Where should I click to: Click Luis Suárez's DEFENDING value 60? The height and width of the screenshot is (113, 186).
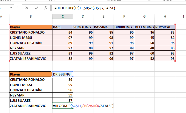coord(144,53)
